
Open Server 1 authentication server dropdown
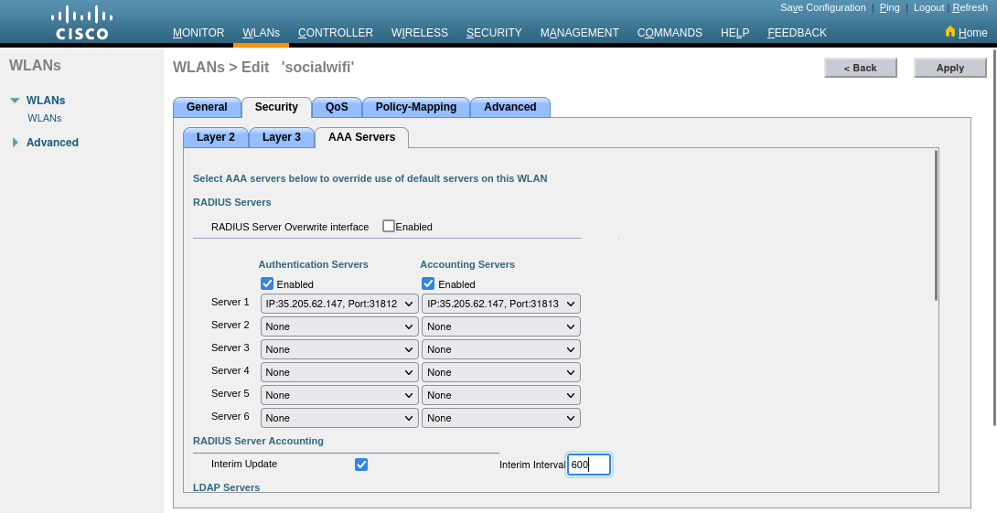[x=339, y=304]
